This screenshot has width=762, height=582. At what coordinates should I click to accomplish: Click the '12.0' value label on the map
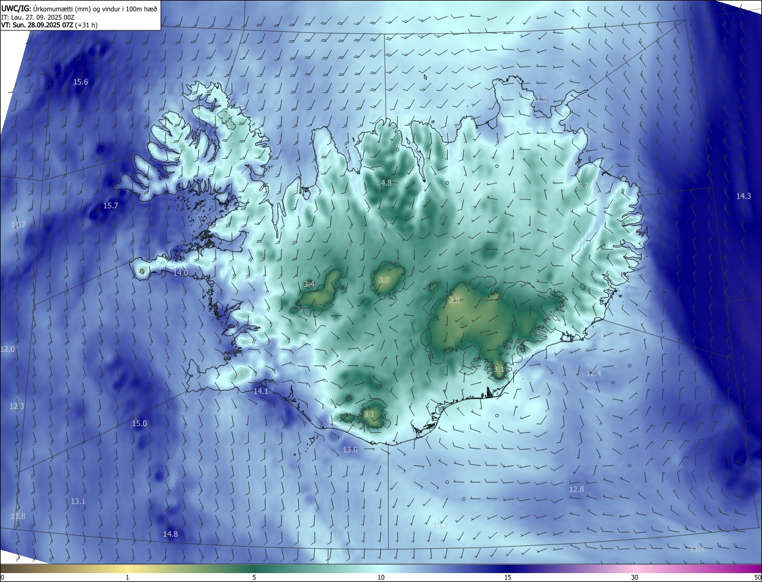[x=7, y=349]
